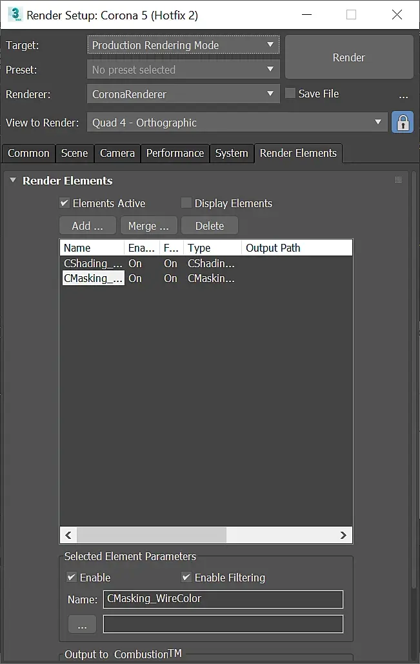Click the Name column header
Viewport: 420px width, 664px height.
point(92,248)
